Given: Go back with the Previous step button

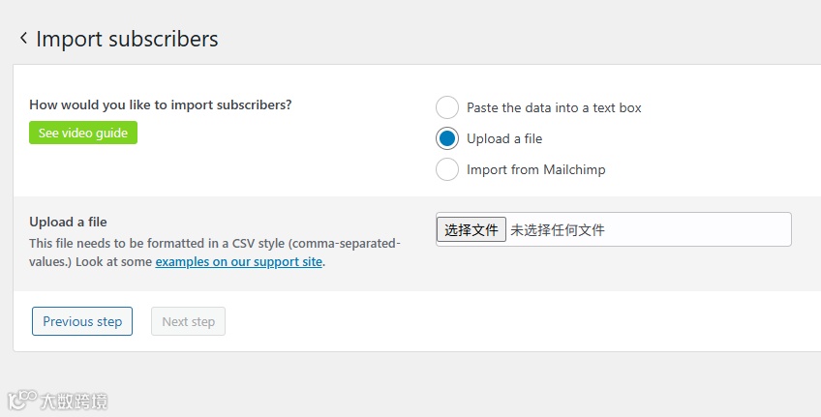Looking at the screenshot, I should pyautogui.click(x=82, y=321).
